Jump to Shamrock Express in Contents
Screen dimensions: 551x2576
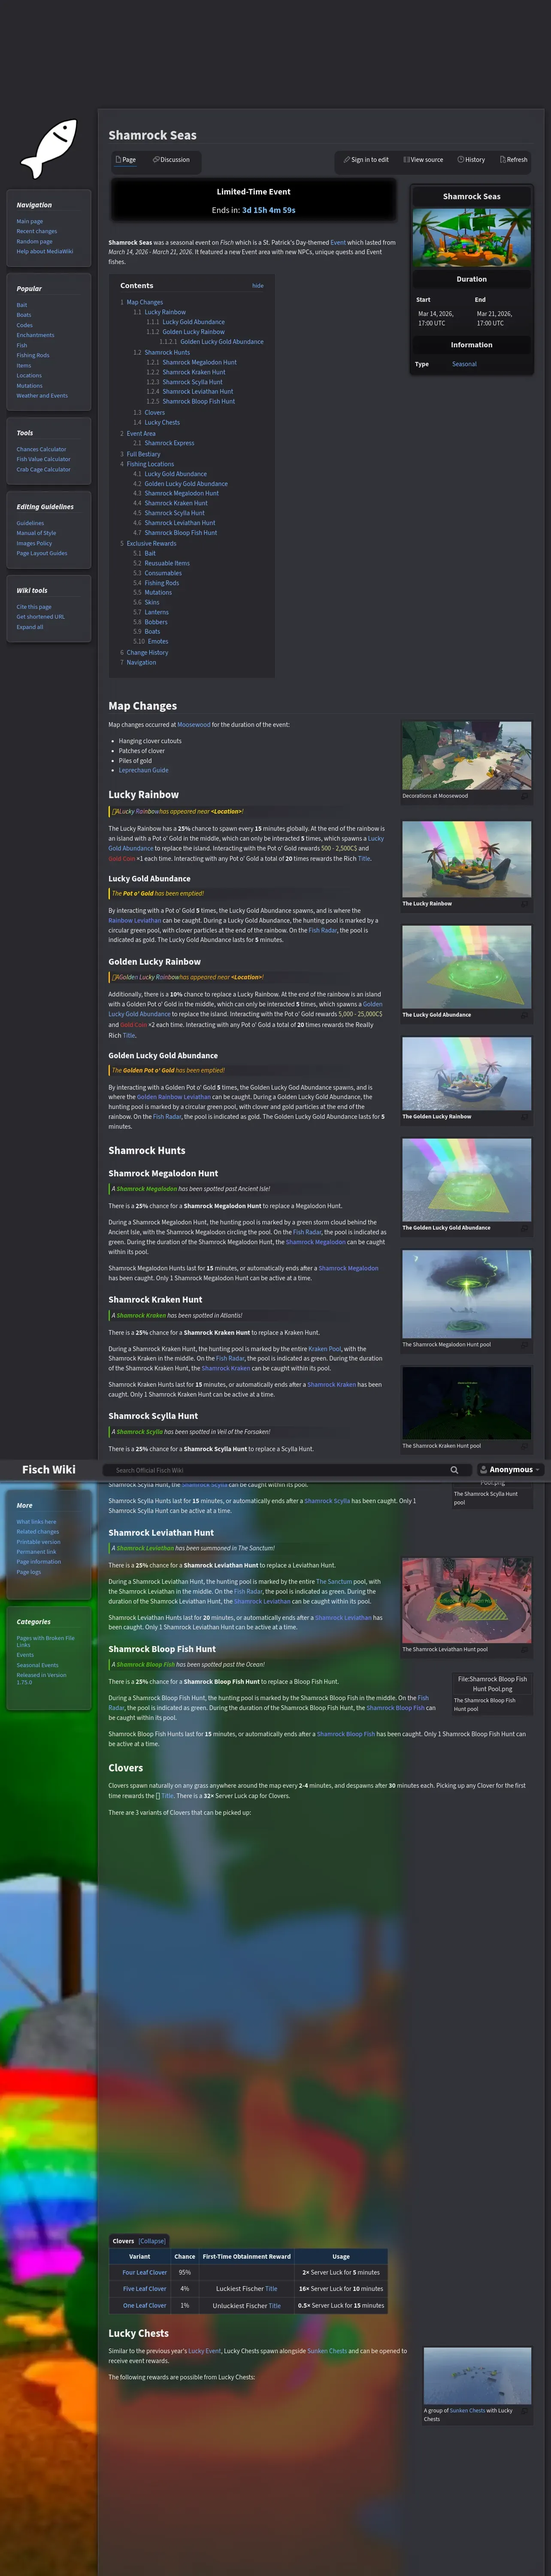(x=169, y=443)
